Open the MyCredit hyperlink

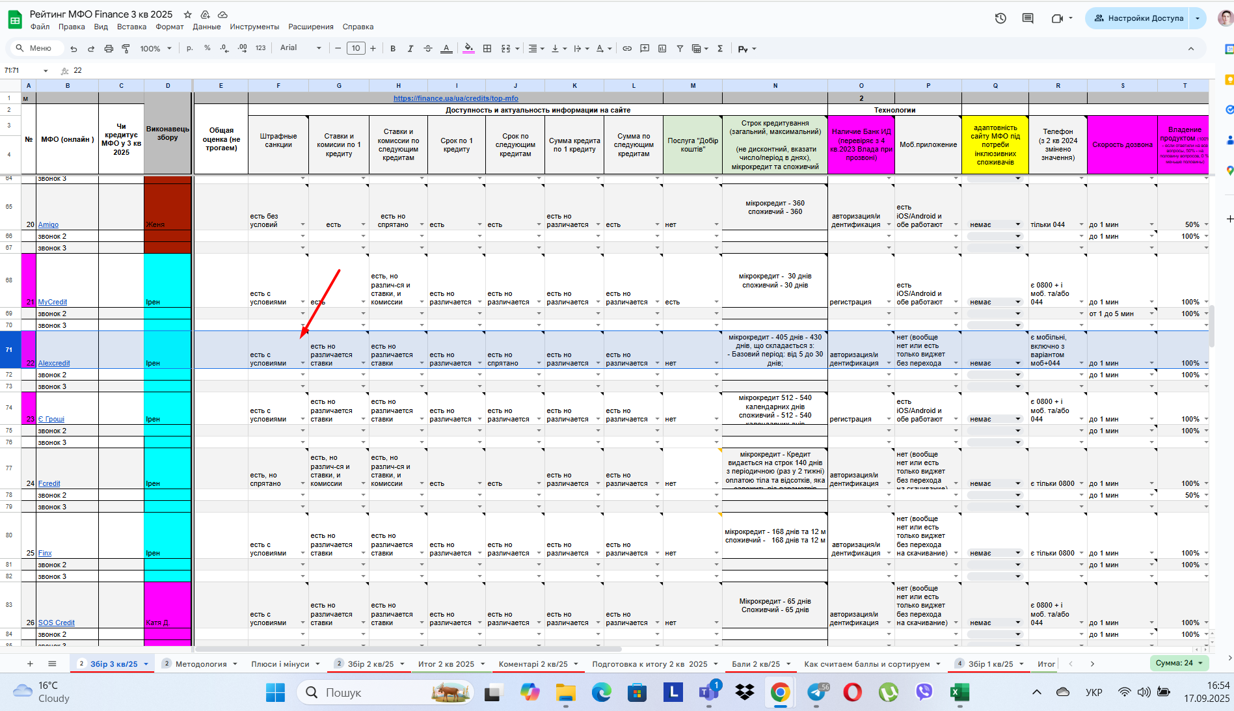click(x=52, y=302)
